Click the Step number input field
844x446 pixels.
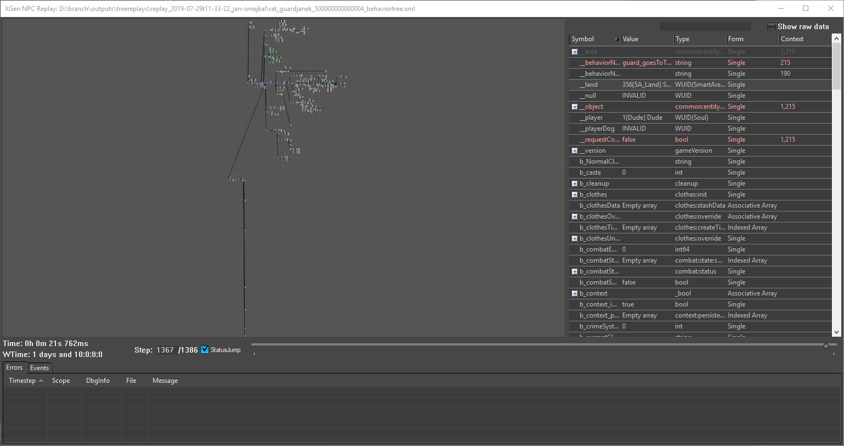tap(165, 350)
